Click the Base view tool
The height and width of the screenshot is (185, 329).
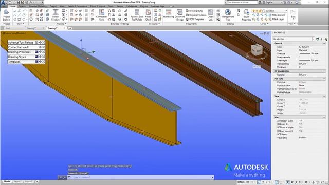293,14
